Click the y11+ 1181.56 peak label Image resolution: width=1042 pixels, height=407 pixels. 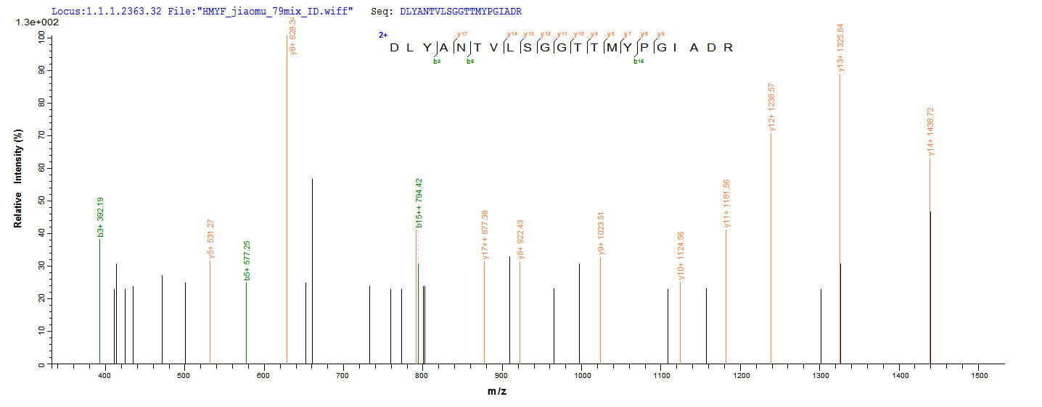(x=726, y=204)
